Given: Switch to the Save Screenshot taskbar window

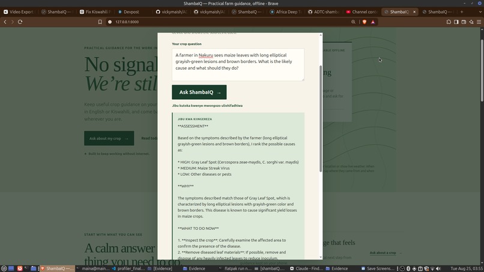Looking at the screenshot, I should click(x=378, y=268).
